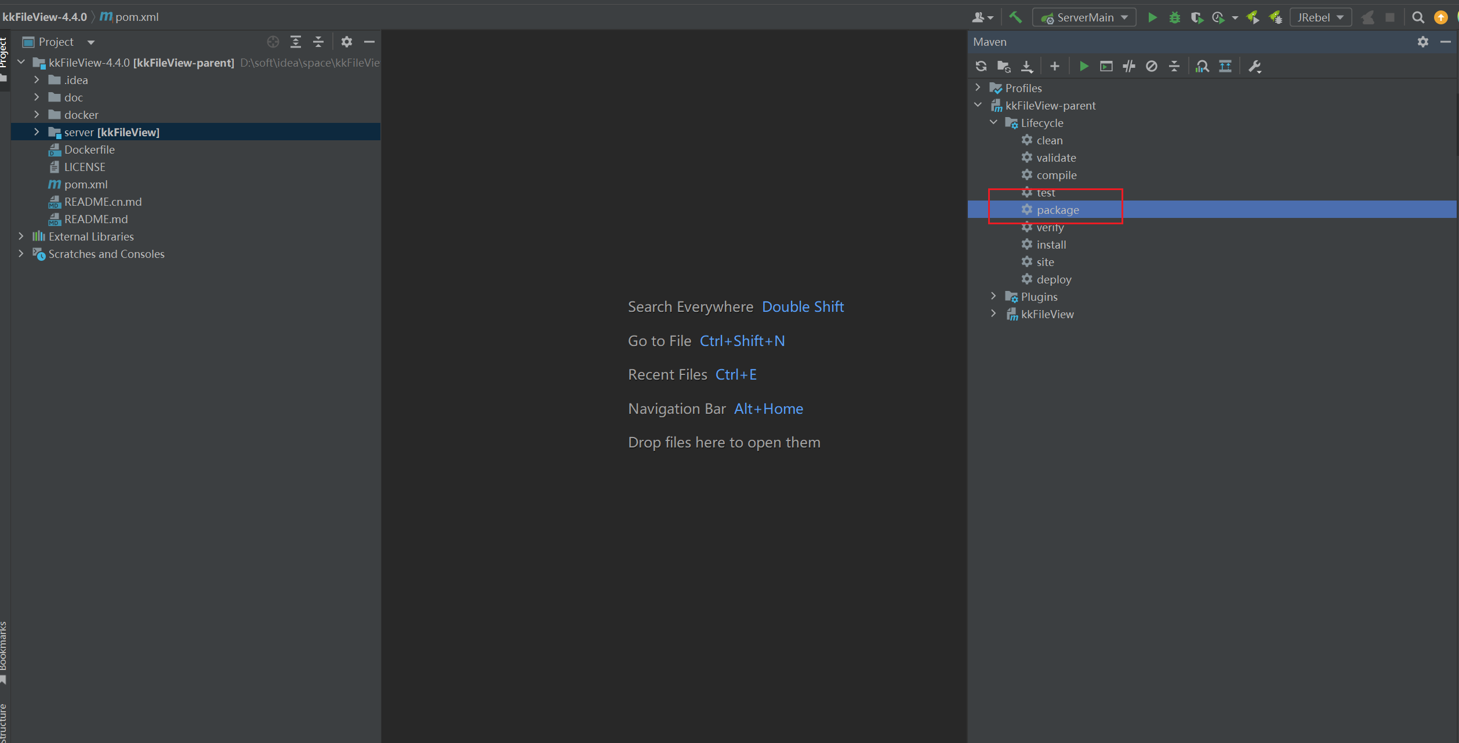Select README.cn.md in project tree
The height and width of the screenshot is (743, 1459).
pos(103,202)
